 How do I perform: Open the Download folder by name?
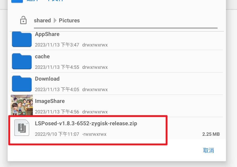(x=47, y=79)
